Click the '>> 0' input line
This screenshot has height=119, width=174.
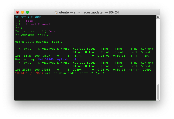tap(19, 28)
